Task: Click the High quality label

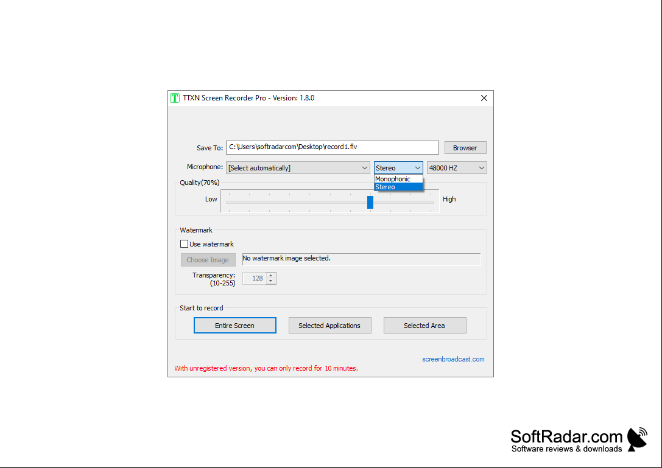Action: coord(449,199)
